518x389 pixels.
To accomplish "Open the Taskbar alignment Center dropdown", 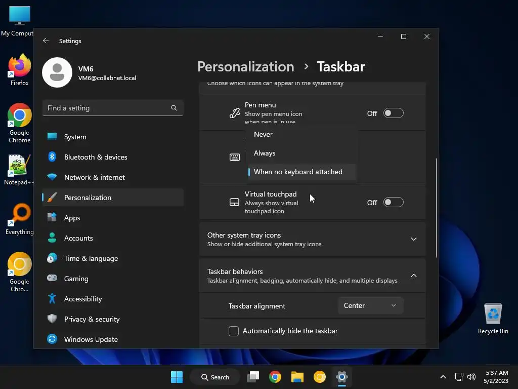I will 370,305.
